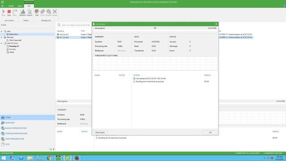Click the TYPE column header in the jobs list

pos(83,31)
